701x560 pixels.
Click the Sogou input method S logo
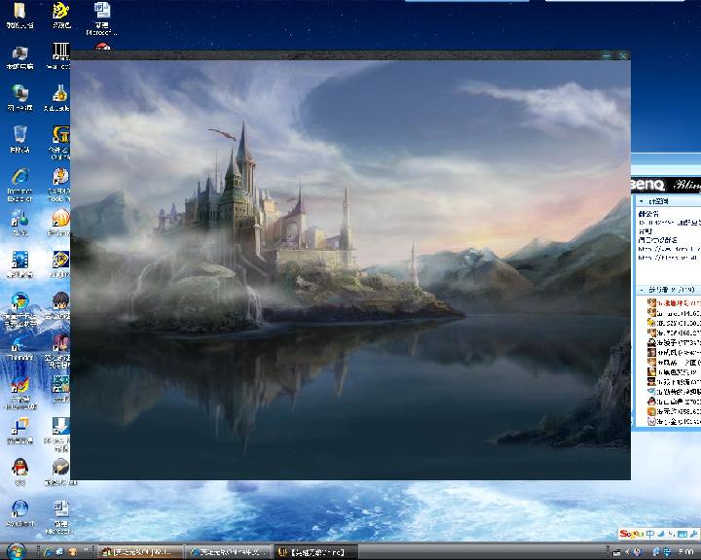pos(630,534)
